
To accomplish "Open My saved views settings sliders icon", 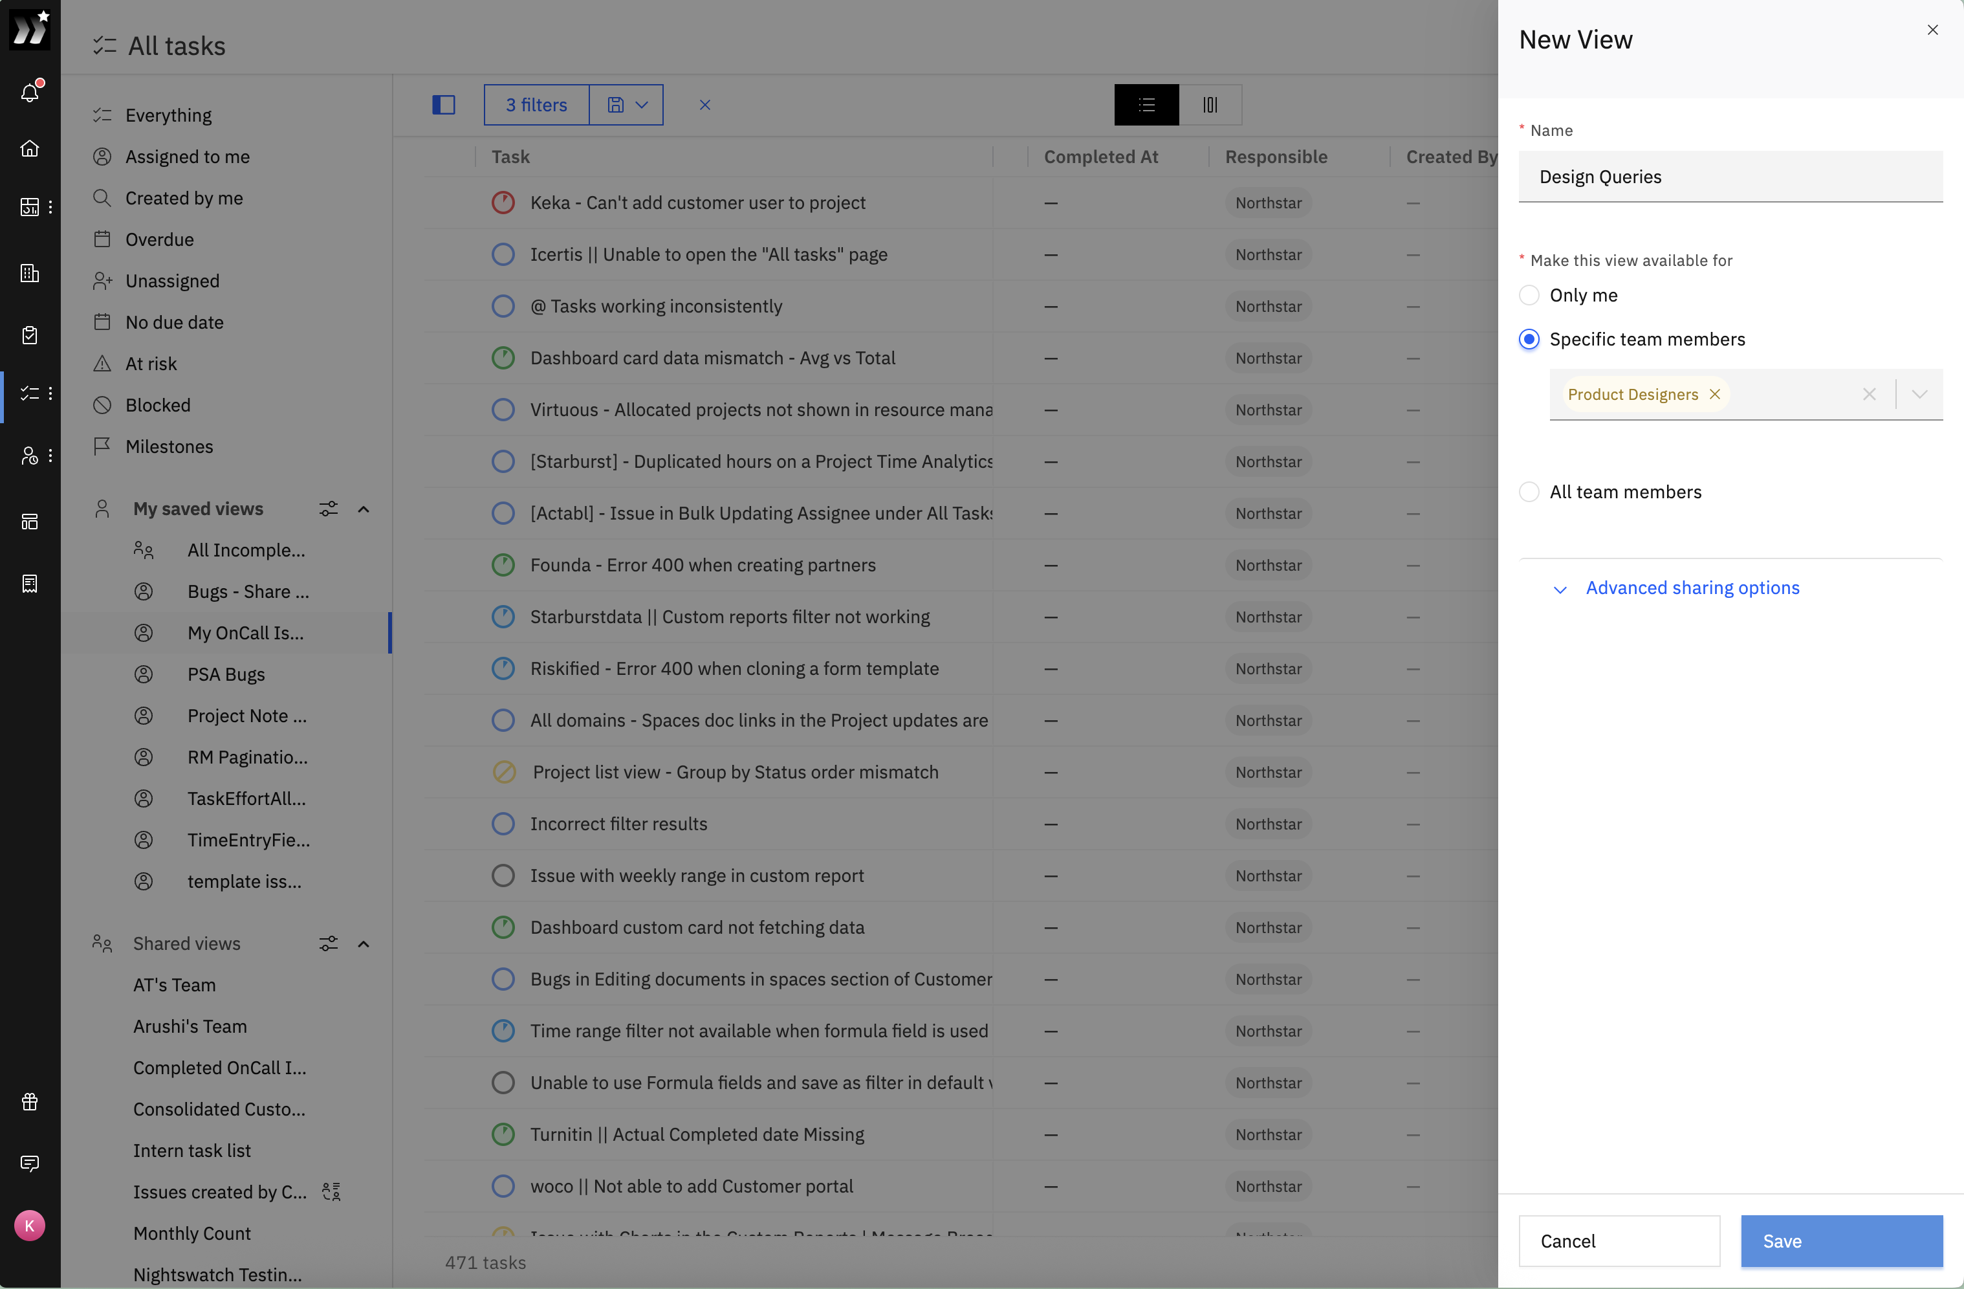I will (327, 509).
